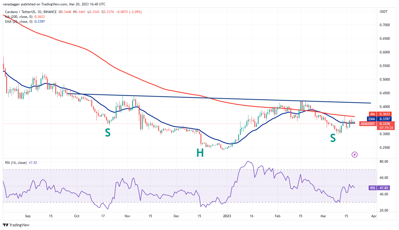Viewport: 399px width, 230px height.
Task: Click the low value L0.3343
Action: pyautogui.click(x=94, y=12)
